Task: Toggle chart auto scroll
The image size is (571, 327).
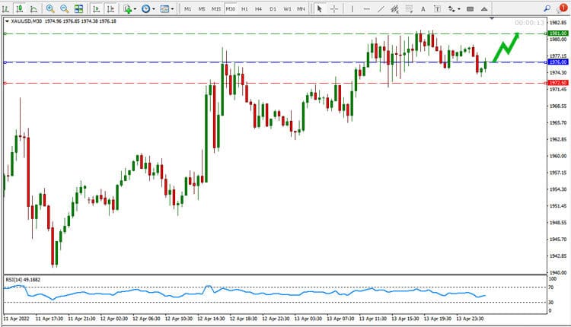Action: click(97, 9)
